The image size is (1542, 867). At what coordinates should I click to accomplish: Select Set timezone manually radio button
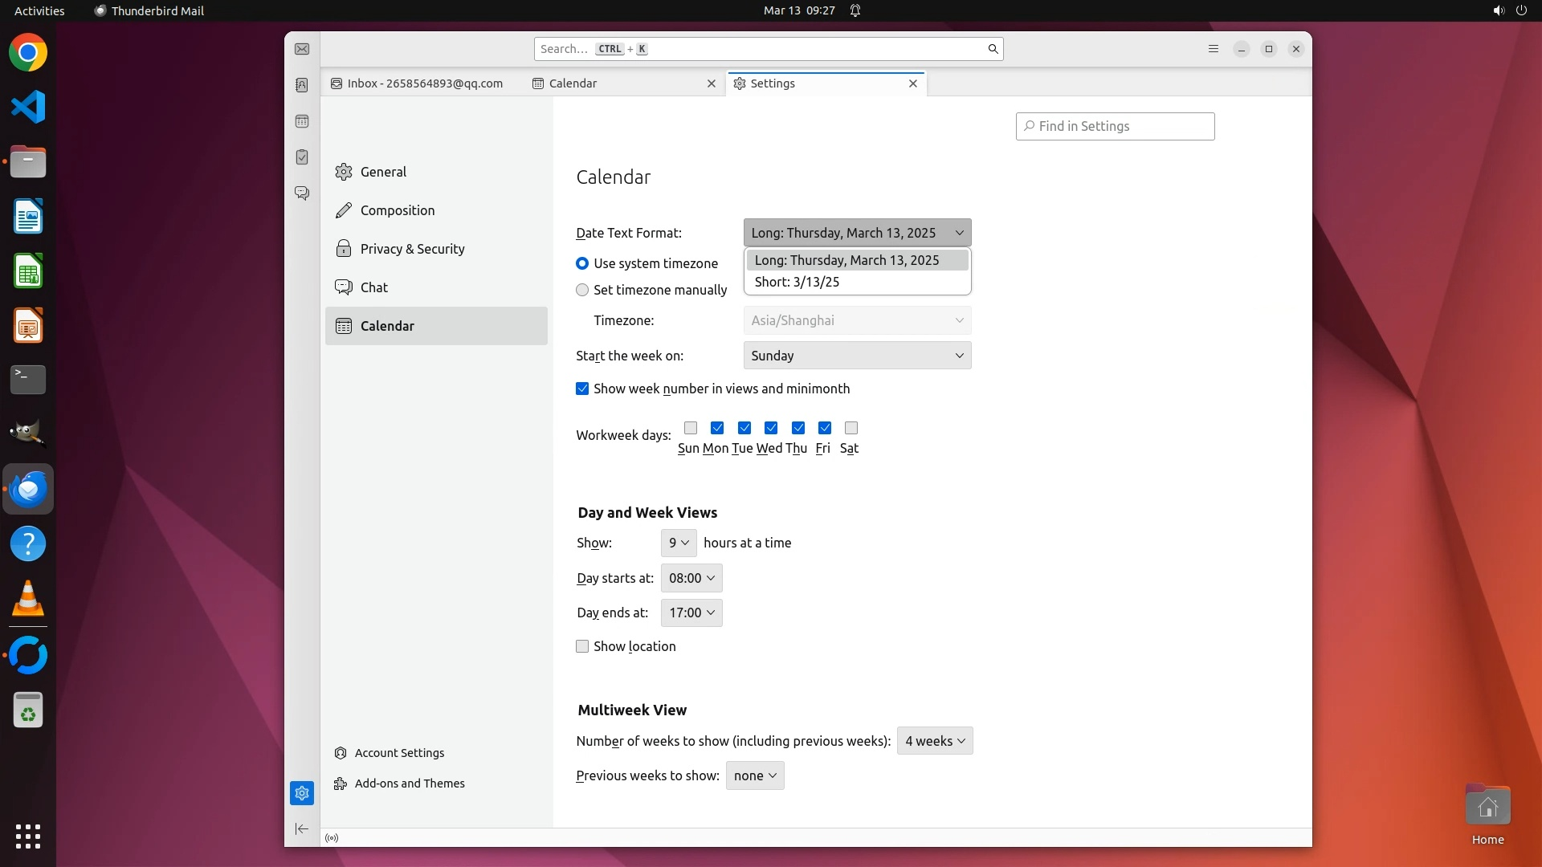coord(582,290)
